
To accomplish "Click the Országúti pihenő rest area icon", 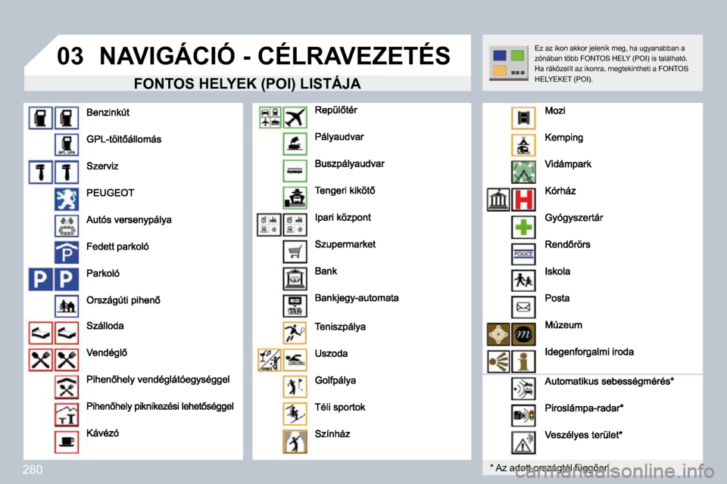I will tap(67, 306).
